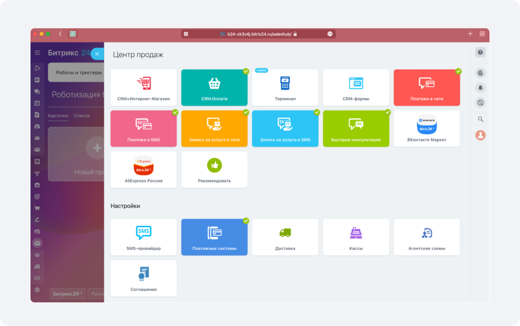Click the Битрикс 24 logo

[x=69, y=53]
